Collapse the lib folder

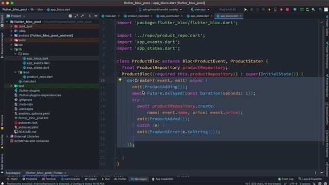click(x=11, y=49)
